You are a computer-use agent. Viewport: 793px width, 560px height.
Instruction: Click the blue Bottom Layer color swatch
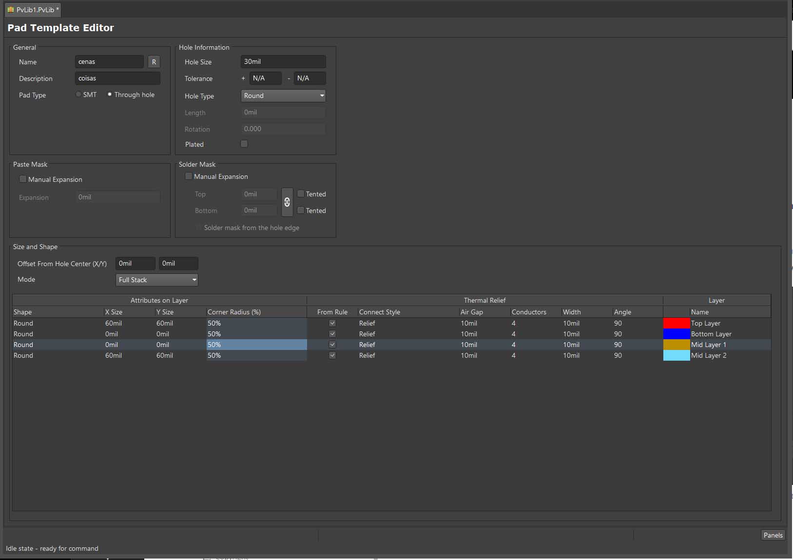click(676, 334)
